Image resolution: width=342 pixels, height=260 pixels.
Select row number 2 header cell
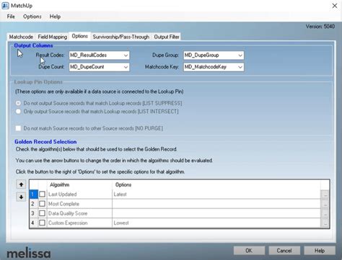click(33, 204)
